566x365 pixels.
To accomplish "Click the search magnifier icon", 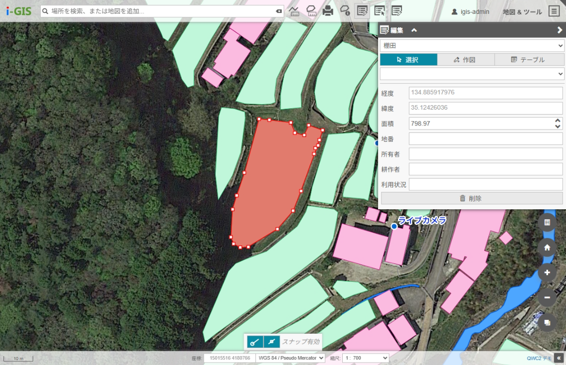I will coord(45,11).
